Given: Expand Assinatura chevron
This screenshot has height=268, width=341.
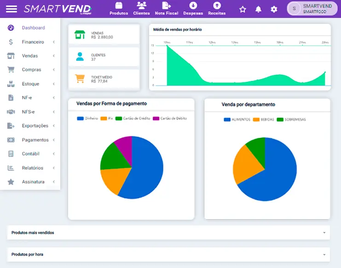Looking at the screenshot, I should click(54, 182).
